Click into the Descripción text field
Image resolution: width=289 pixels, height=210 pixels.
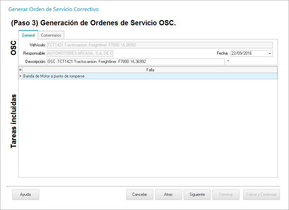pos(135,62)
